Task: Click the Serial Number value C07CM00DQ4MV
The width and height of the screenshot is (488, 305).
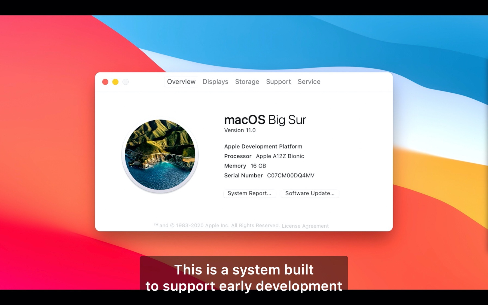Action: (291, 175)
